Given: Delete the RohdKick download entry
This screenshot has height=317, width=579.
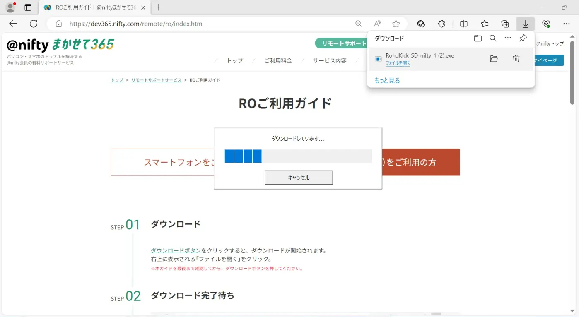Looking at the screenshot, I should [x=516, y=59].
